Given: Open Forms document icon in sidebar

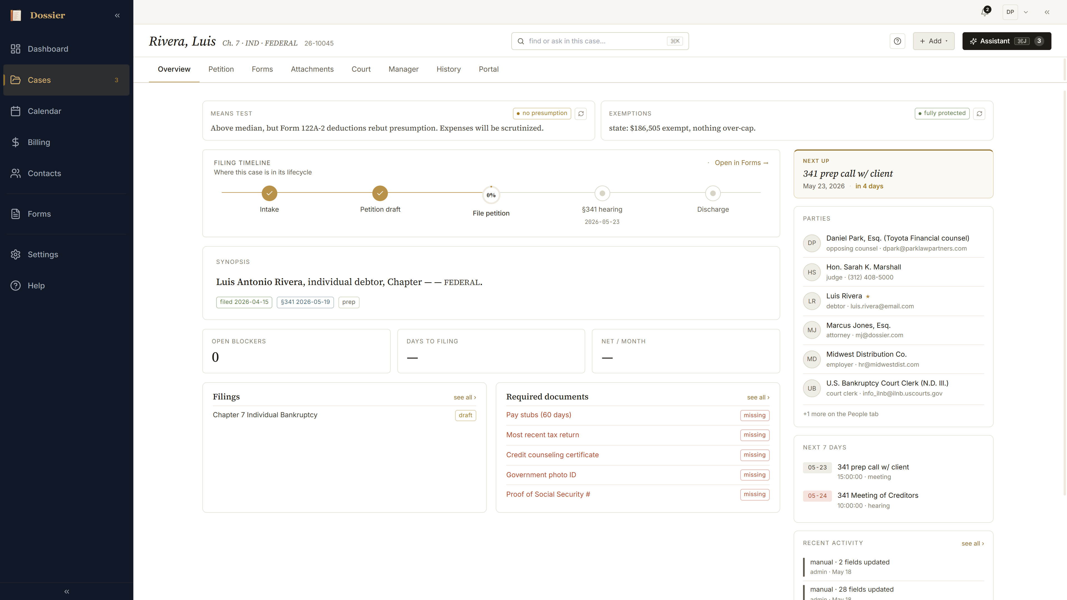Looking at the screenshot, I should [x=16, y=214].
